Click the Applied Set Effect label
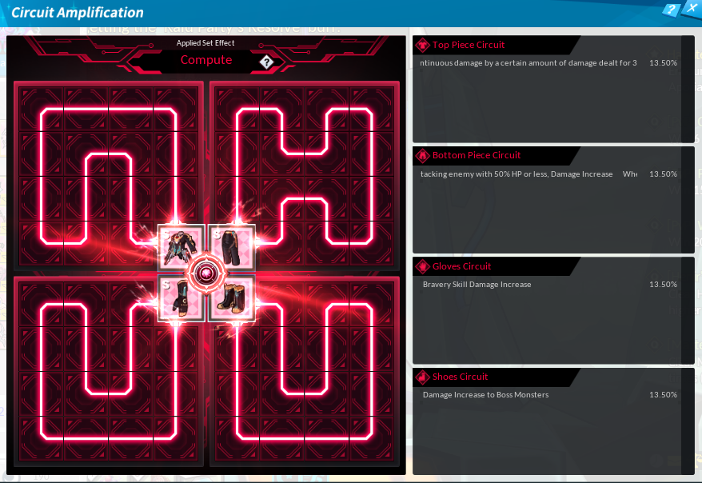The height and width of the screenshot is (483, 702). coord(205,43)
